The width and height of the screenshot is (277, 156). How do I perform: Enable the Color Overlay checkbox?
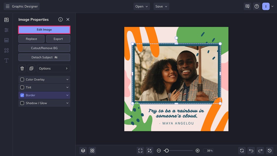22,80
